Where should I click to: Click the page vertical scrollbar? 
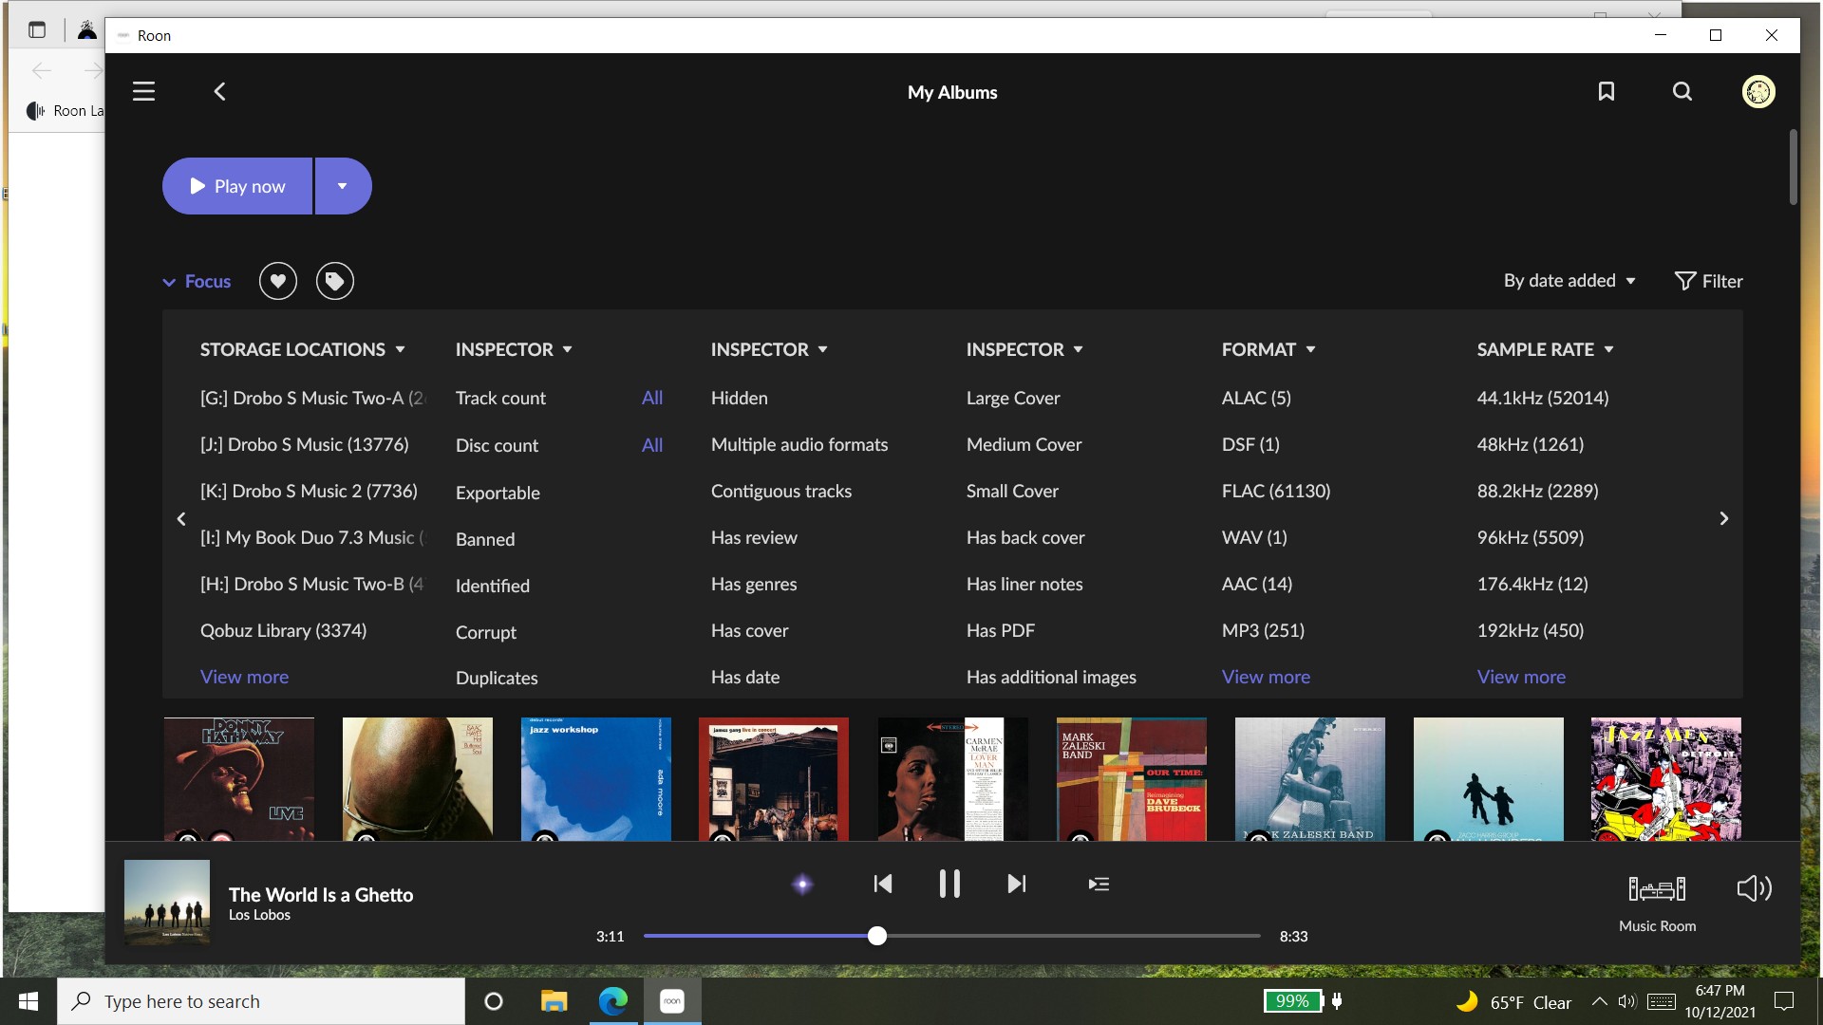[1793, 167]
